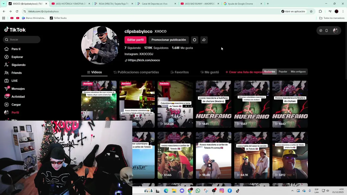Image resolution: width=347 pixels, height=195 pixels.
Task: Open the video with 8346 views
Action: [175, 155]
